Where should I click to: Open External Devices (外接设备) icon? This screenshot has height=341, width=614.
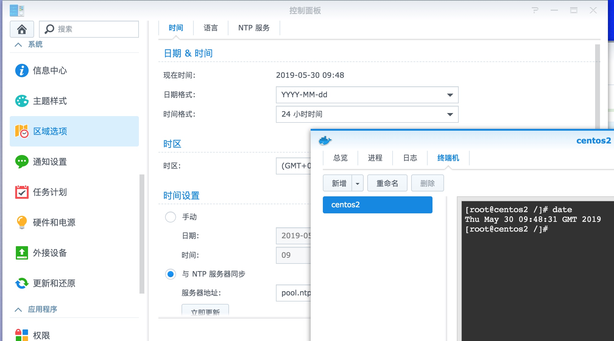click(22, 253)
